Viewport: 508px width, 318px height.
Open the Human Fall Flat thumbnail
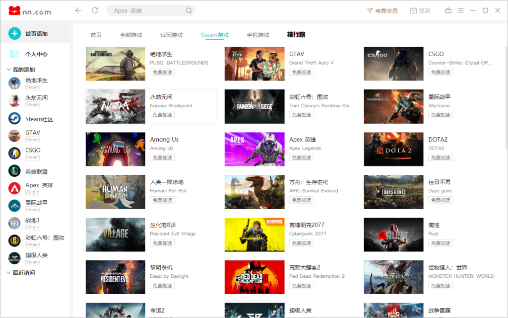click(115, 192)
